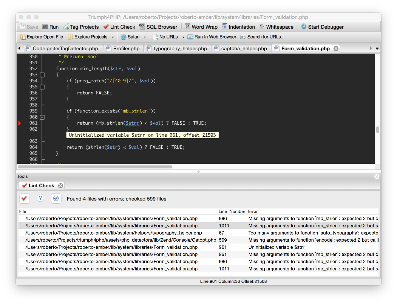This screenshot has width=397, height=304.
Task: Click the Line:961 Column:36 status text
Action: click(233, 281)
